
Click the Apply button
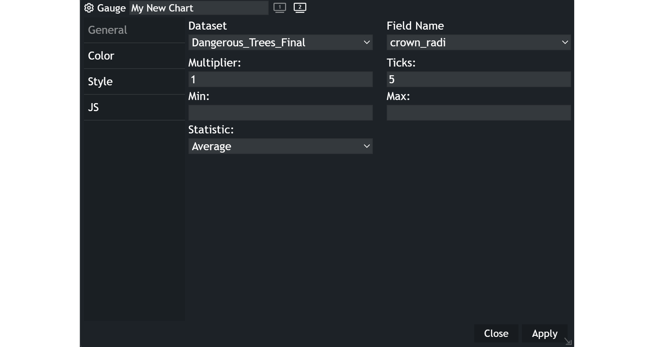click(x=545, y=333)
